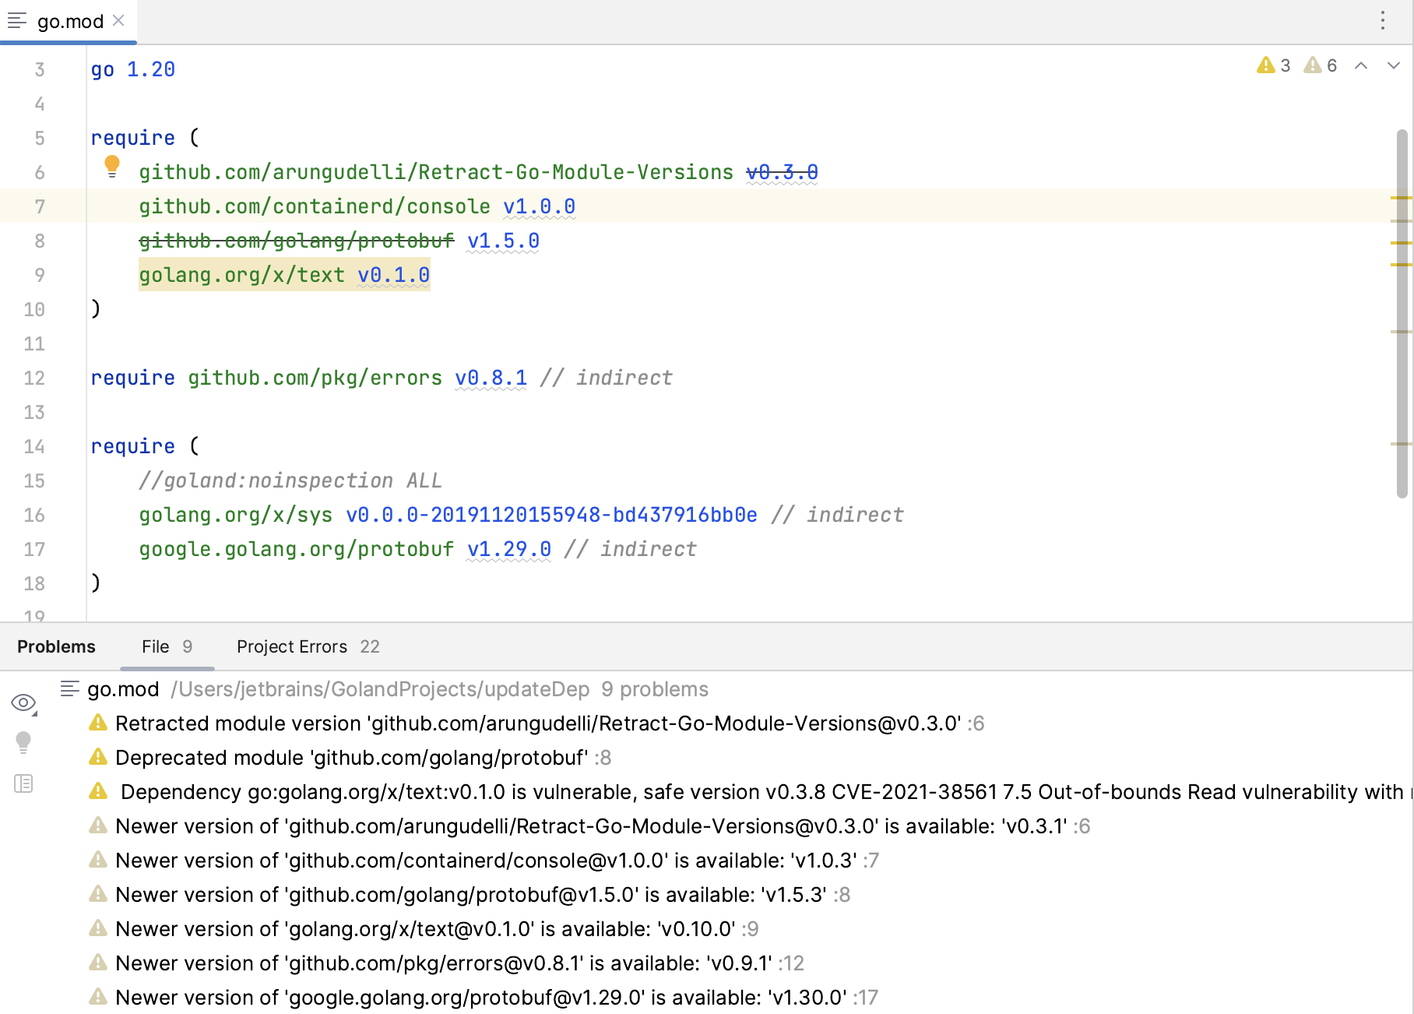The height and width of the screenshot is (1014, 1414).
Task: Click the weak warnings count indicator showing 6
Action: [1321, 65]
